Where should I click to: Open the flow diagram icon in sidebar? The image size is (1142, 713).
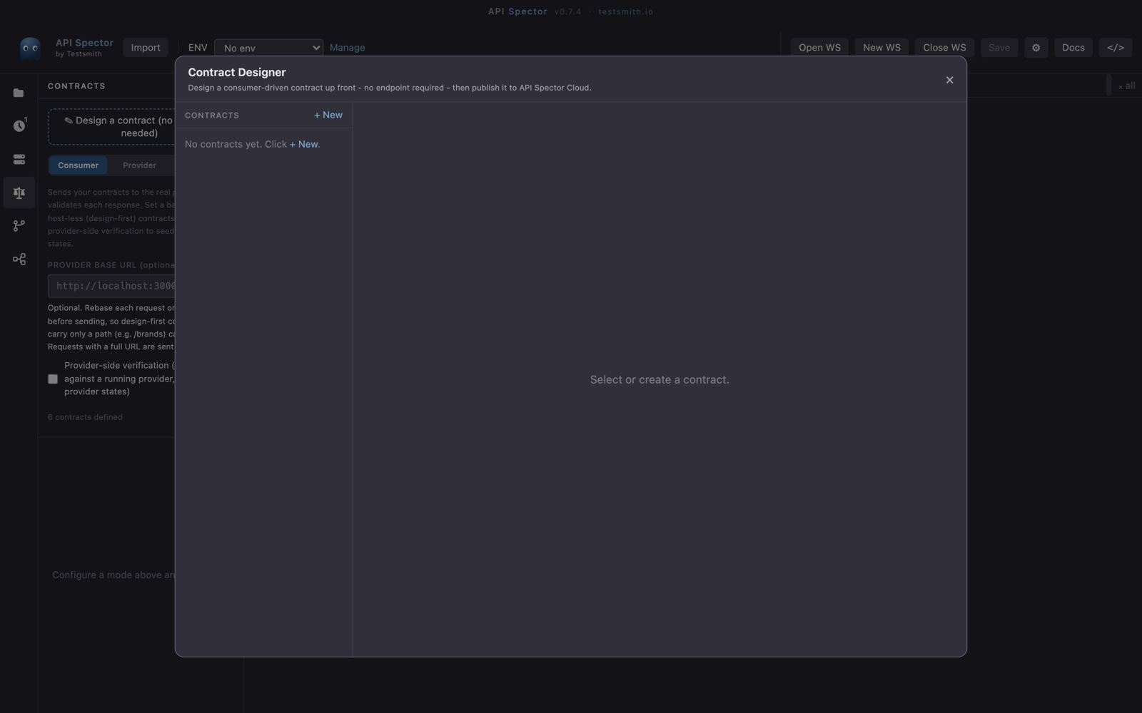(x=19, y=260)
